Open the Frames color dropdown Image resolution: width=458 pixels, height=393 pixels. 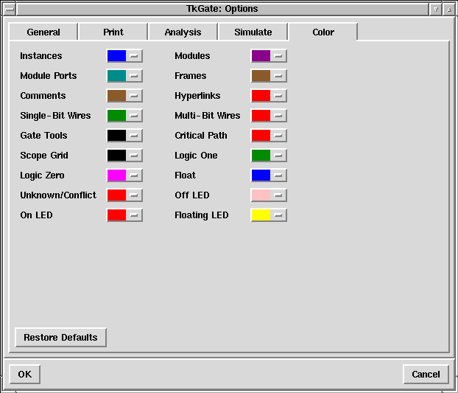(x=278, y=76)
